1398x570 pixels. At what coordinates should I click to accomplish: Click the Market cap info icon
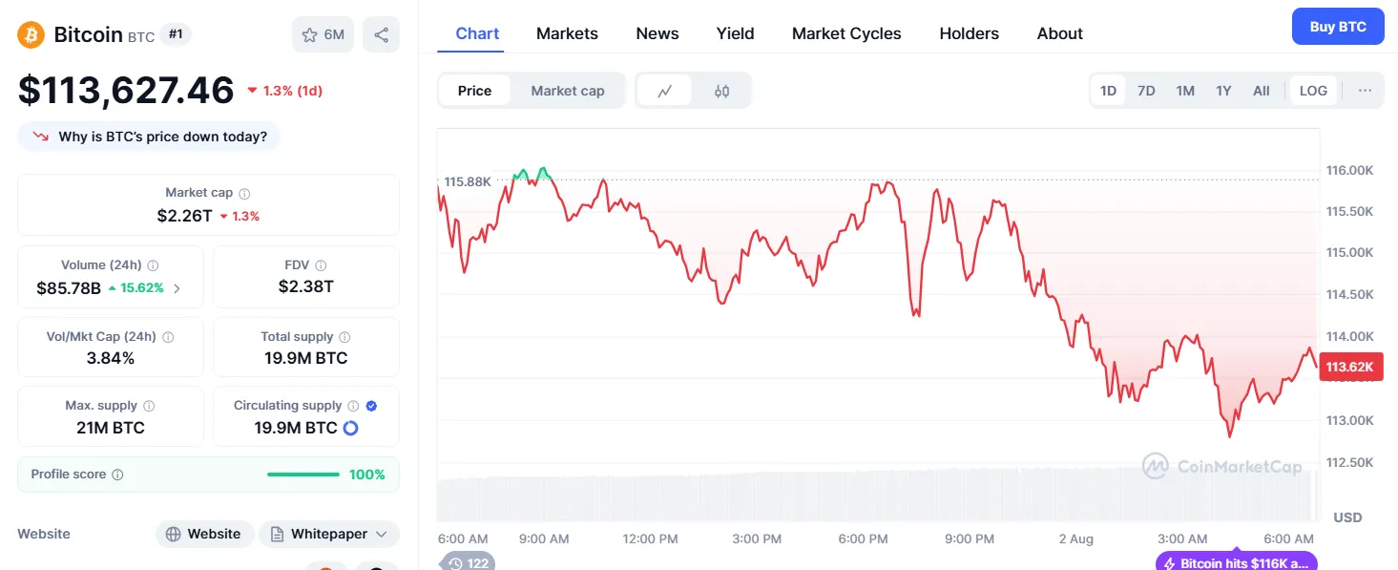[x=242, y=192]
